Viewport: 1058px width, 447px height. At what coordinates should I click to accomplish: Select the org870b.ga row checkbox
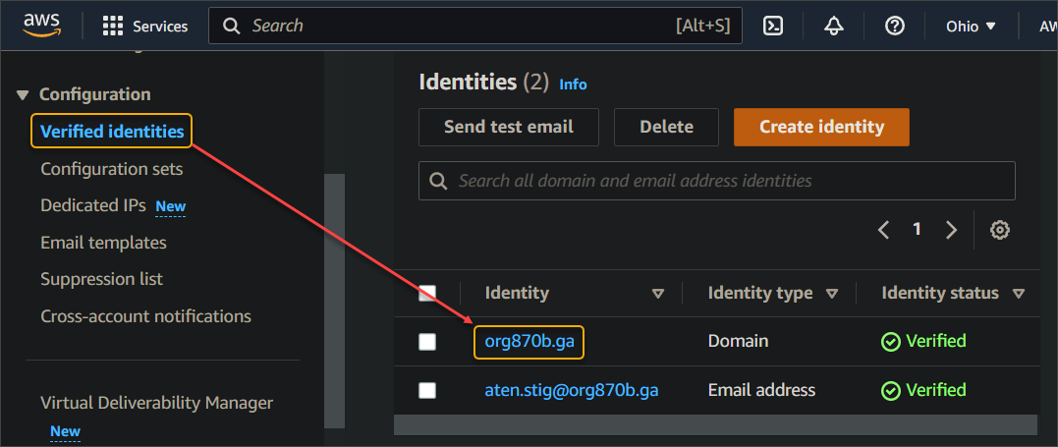[x=427, y=342]
